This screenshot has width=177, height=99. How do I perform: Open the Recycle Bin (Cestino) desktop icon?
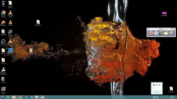click(4, 4)
